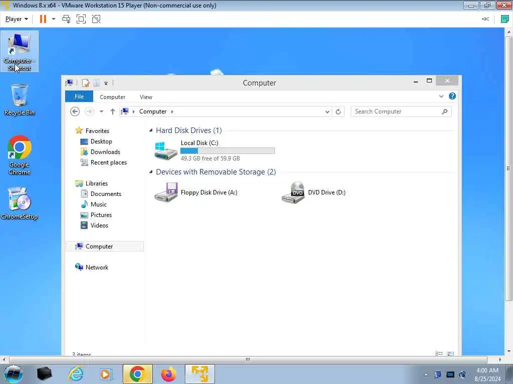Expand the Computer breadcrumb arrow in address bar

tap(172, 111)
